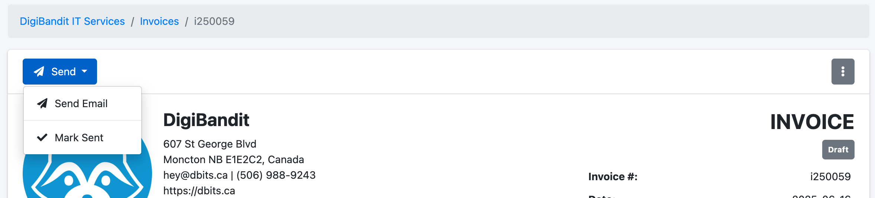This screenshot has height=198, width=875.
Task: Open the three-dot more options menu
Action: tap(843, 72)
